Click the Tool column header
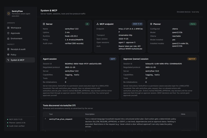This screenshot has width=207, height=138. 51,114
